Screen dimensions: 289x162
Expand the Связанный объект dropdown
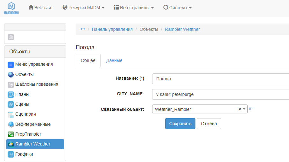click(244, 109)
